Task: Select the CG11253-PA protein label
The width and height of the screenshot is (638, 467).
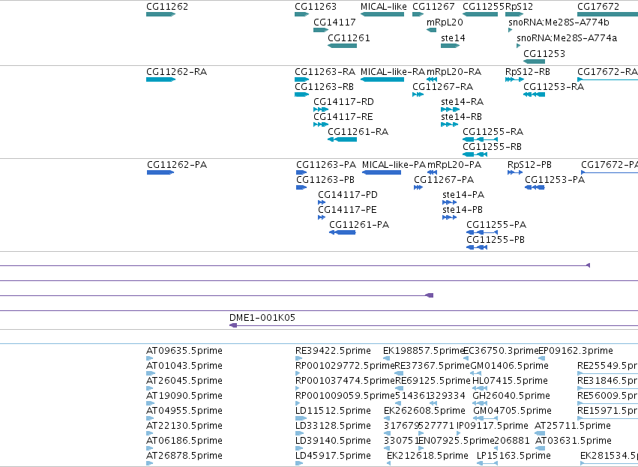Action: coord(555,180)
